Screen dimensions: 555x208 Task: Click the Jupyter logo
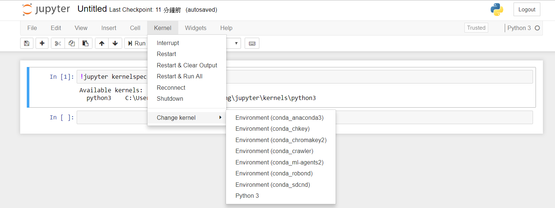coord(46,10)
